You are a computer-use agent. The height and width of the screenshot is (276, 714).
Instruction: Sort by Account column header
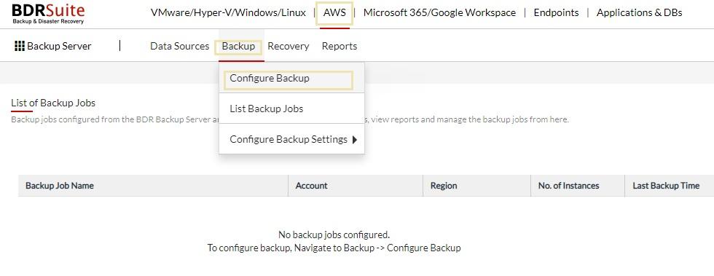tap(356, 186)
